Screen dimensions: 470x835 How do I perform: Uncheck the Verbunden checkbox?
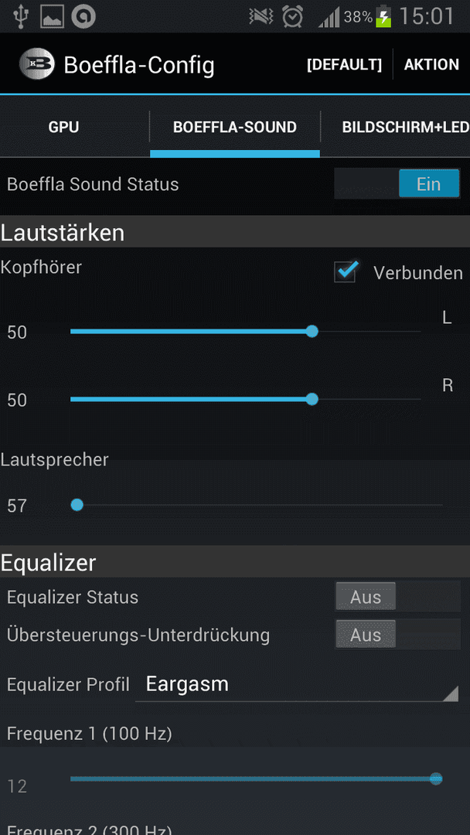point(346,272)
